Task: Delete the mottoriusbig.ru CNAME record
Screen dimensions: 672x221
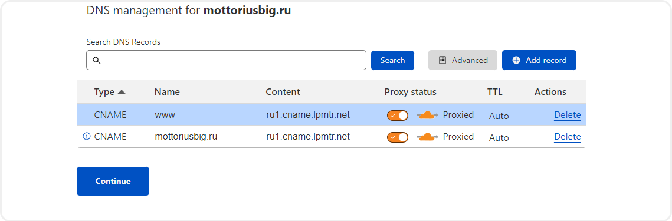Action: [x=568, y=137]
